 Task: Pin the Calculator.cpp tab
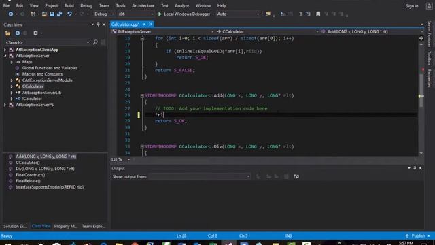click(x=145, y=24)
